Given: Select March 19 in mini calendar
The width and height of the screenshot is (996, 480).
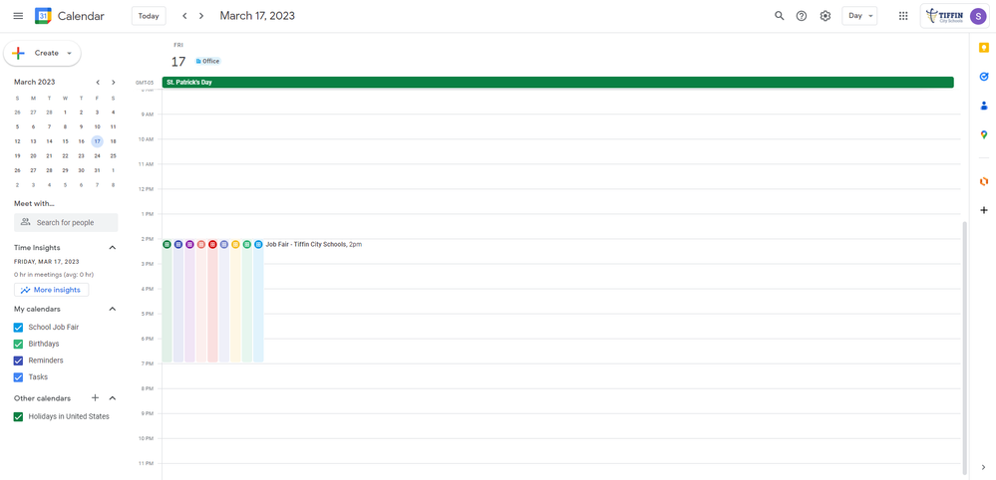Looking at the screenshot, I should [x=17, y=156].
